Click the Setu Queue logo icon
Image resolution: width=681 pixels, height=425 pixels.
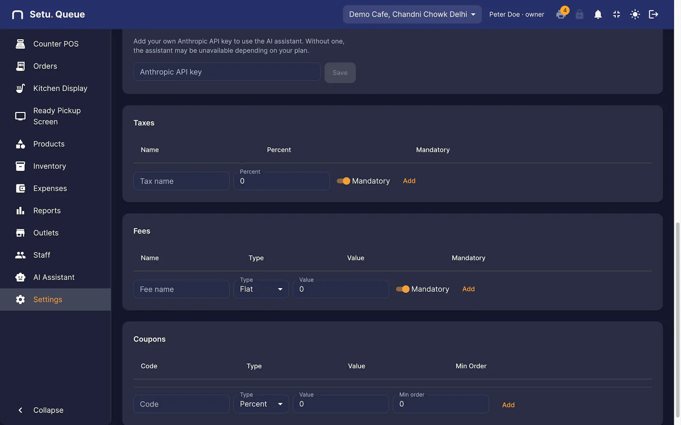click(17, 14)
